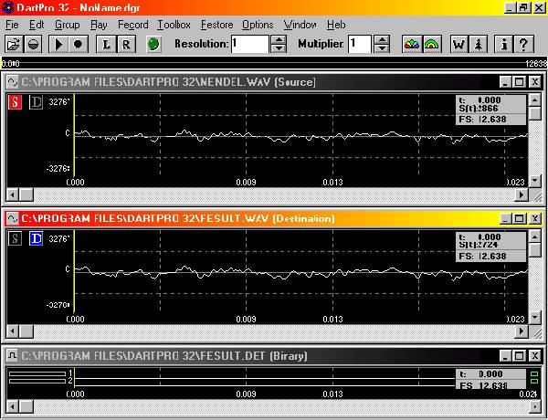Click the W toolbar icon
The width and height of the screenshot is (548, 420).
(458, 44)
